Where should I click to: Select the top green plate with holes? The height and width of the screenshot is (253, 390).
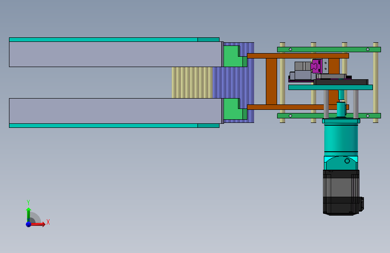click(x=329, y=50)
